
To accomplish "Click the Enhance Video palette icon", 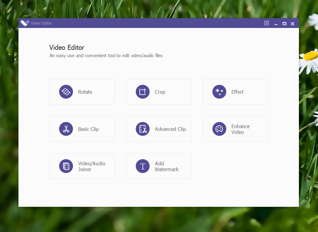I will [219, 129].
